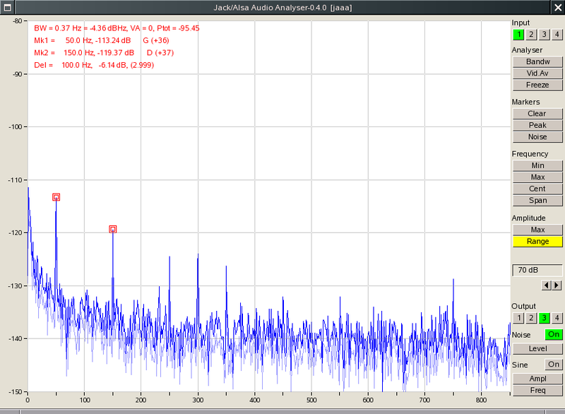Click the left arrow stepper

tap(546, 285)
